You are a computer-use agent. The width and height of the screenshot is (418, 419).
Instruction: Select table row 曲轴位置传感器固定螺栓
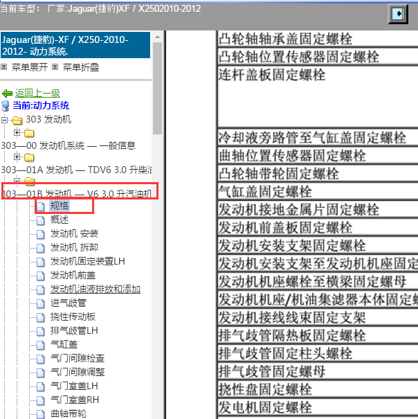(x=318, y=155)
